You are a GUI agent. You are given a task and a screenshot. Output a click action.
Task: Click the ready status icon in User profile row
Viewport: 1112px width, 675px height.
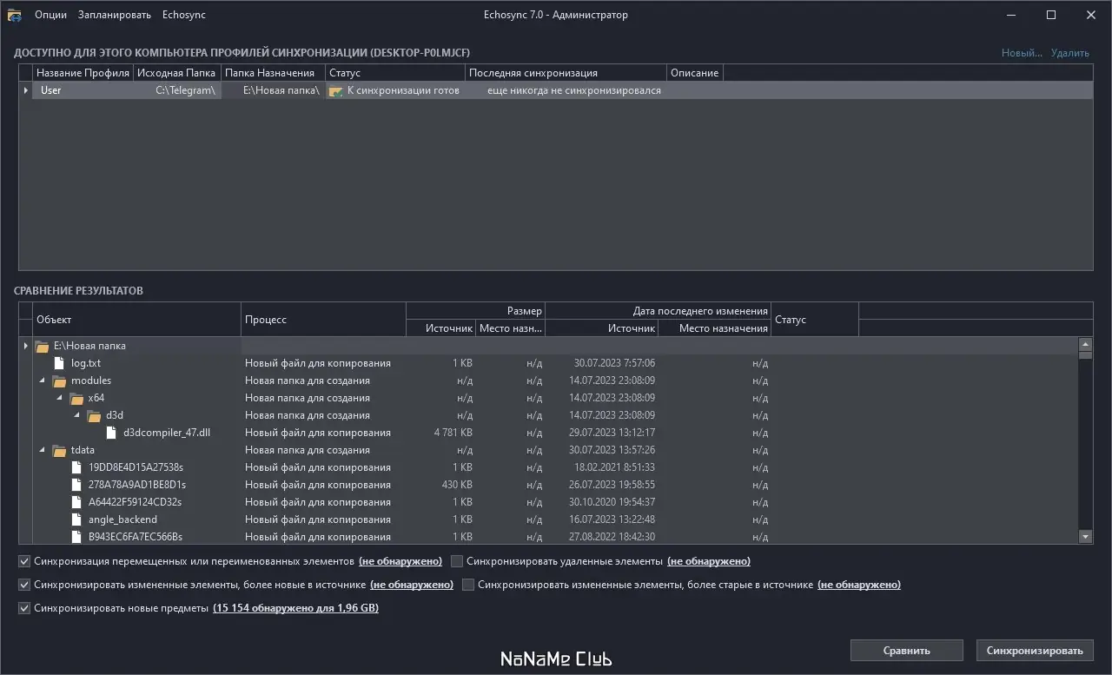click(336, 91)
